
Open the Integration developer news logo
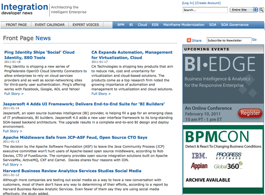click(x=24, y=9)
